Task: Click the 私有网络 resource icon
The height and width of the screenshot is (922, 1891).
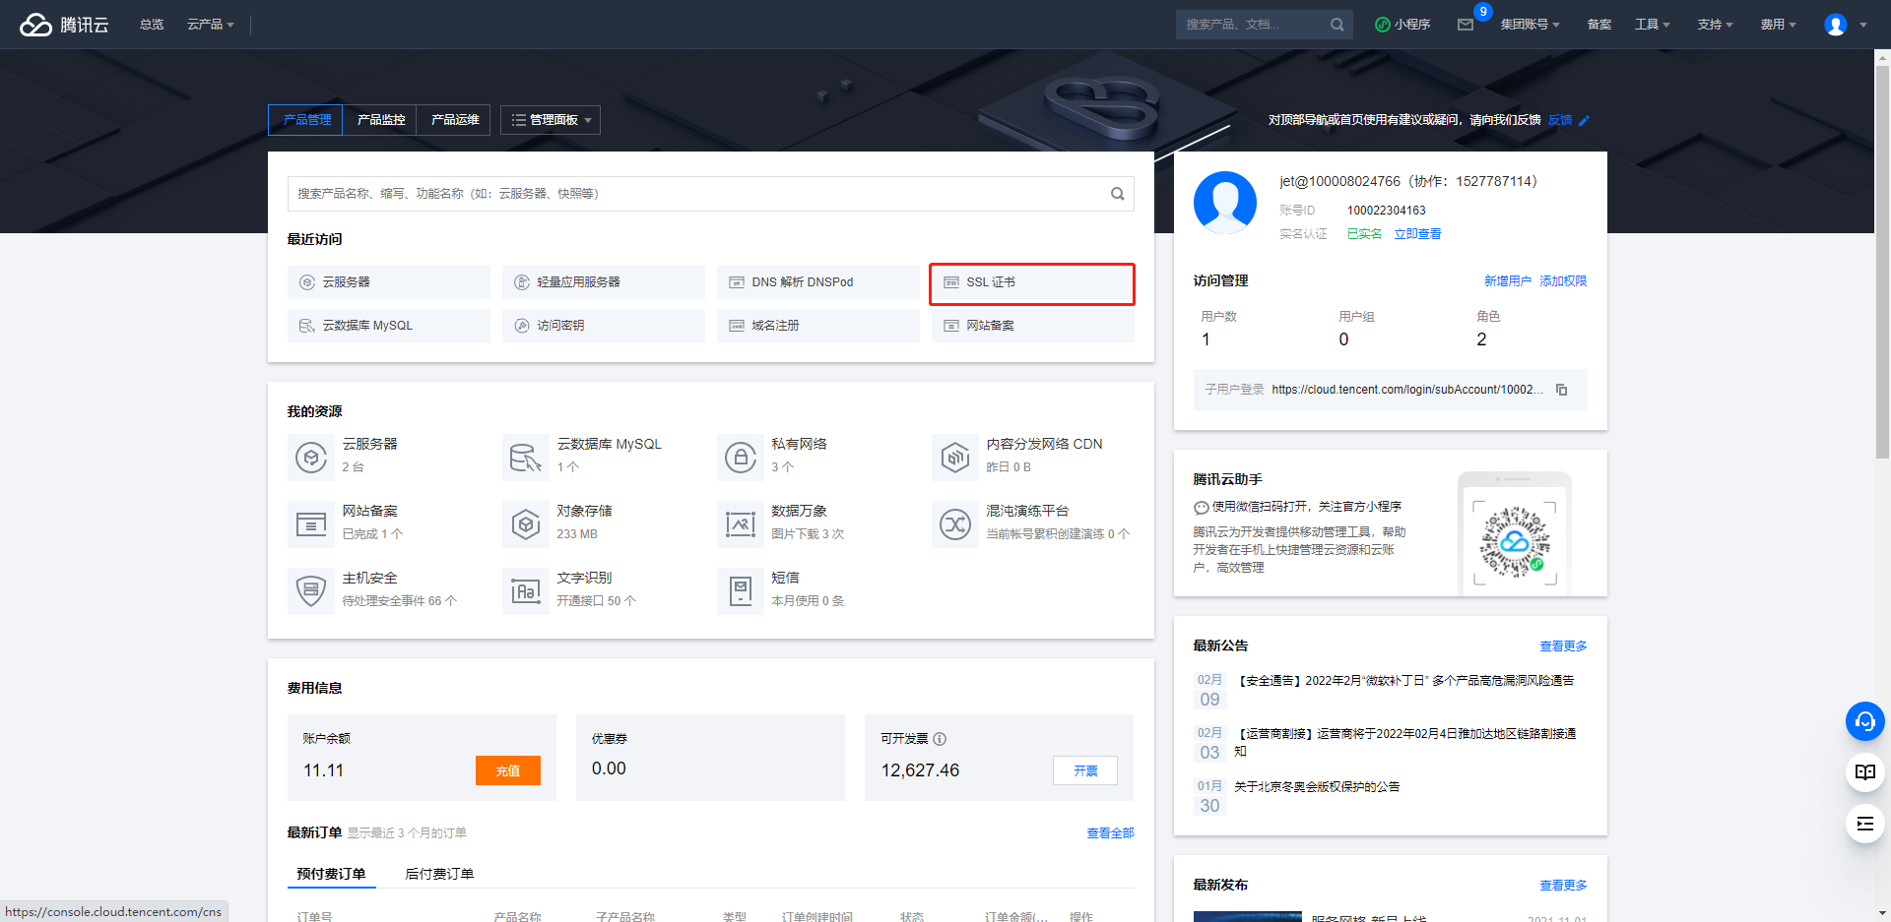Action: (x=741, y=458)
